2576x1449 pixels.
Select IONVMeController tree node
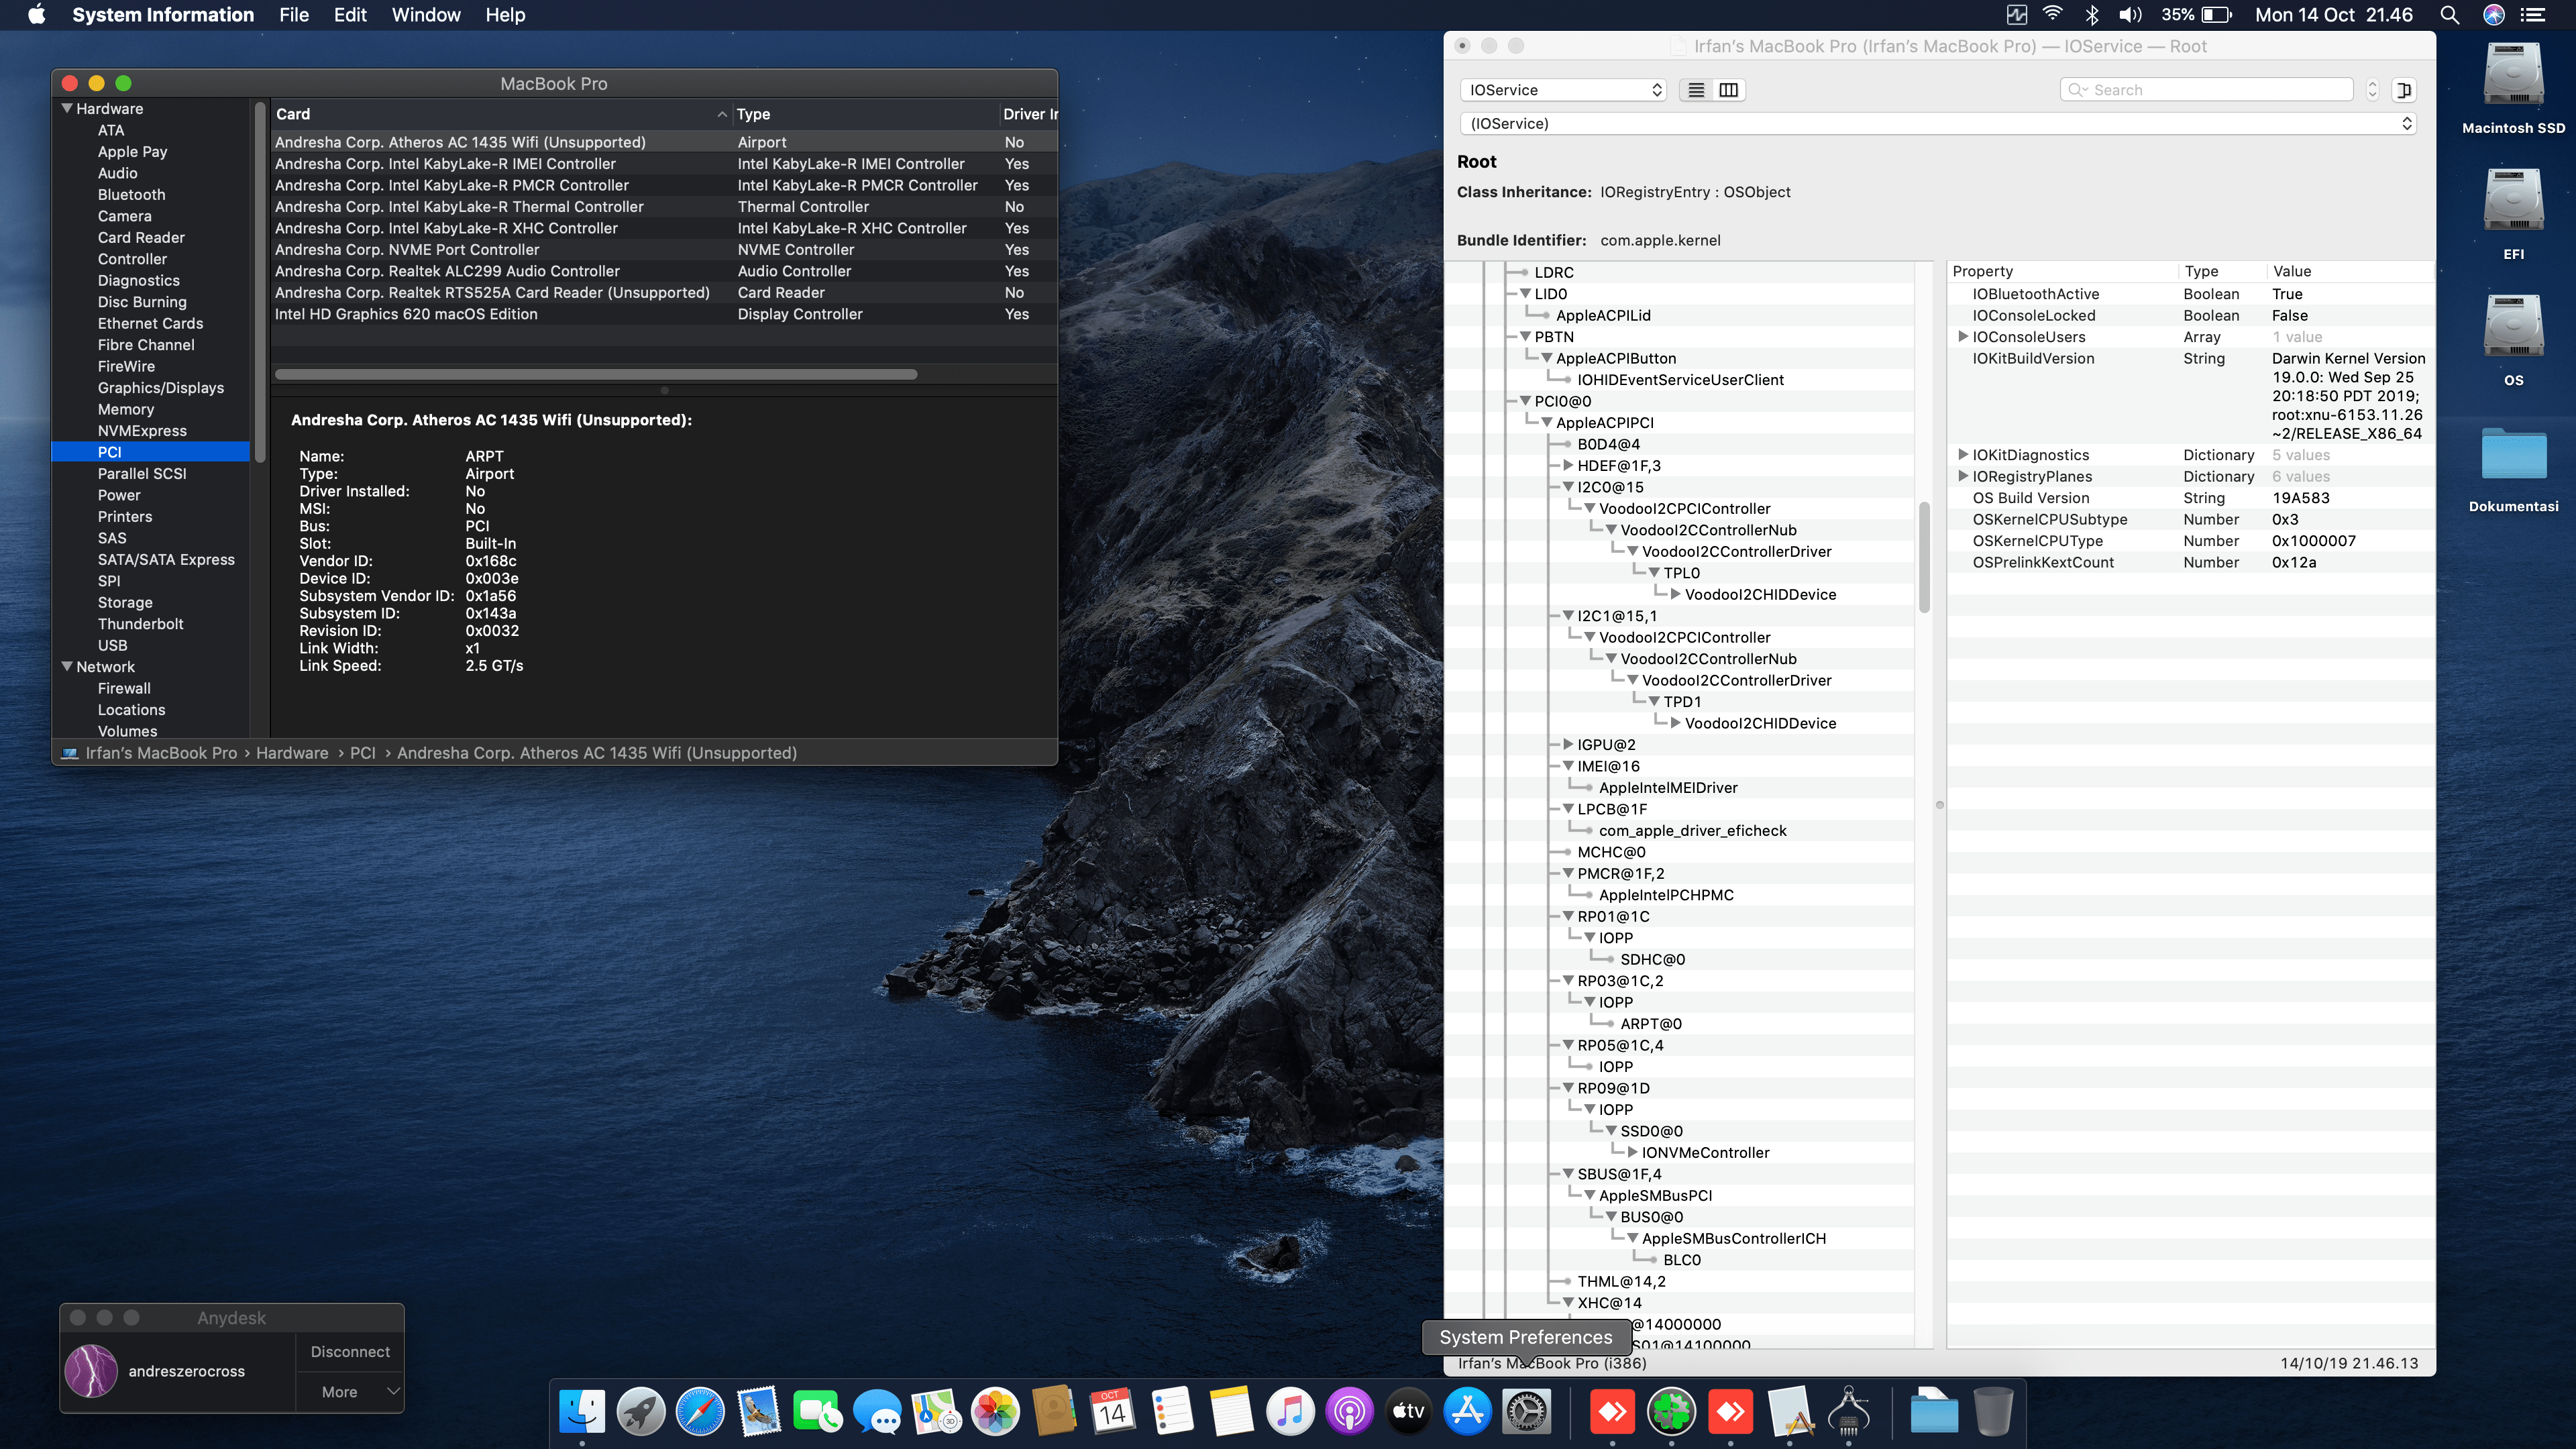(1705, 1152)
